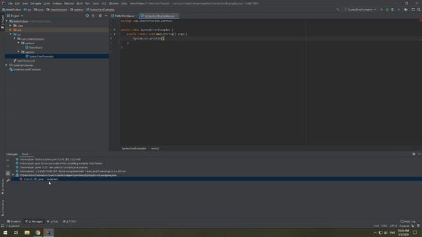Run with coverage icon in toolbar
Image resolution: width=422 pixels, height=237 pixels.
point(393,9)
